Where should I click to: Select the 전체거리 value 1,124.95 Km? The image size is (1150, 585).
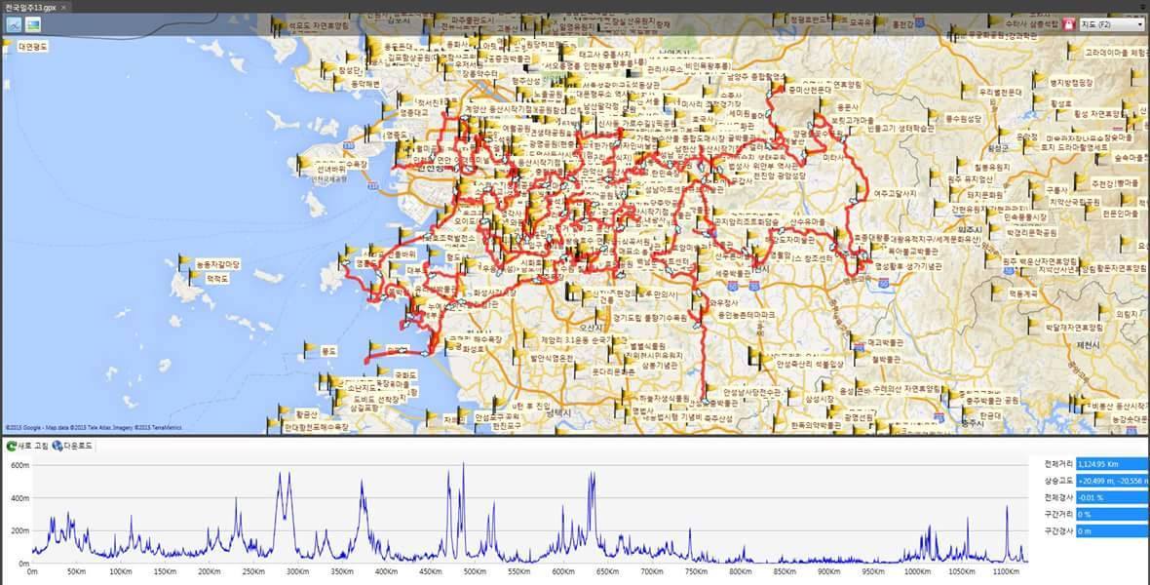tap(1112, 464)
